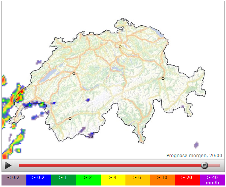Image resolution: width=226 pixels, height=187 pixels.
Task: Select the red '> 20' legend swatch
Action: coord(187,180)
